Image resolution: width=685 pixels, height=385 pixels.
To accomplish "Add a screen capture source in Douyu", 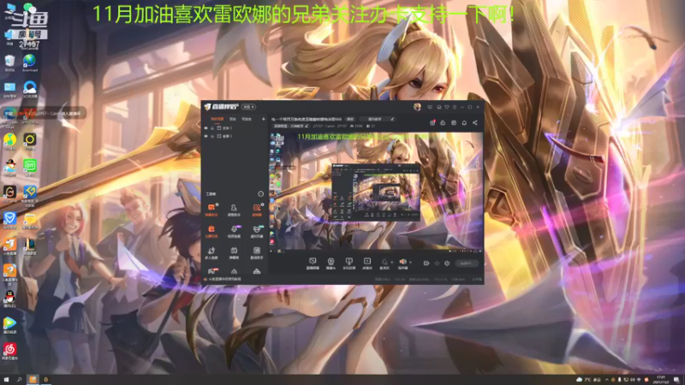I will (313, 263).
